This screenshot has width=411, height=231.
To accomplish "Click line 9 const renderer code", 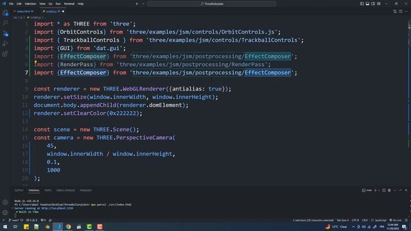I will point(132,89).
